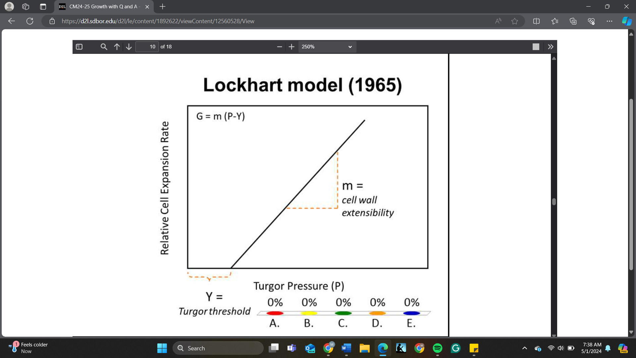Viewport: 636px width, 358px height.
Task: Open tab actions menu
Action: click(x=43, y=6)
